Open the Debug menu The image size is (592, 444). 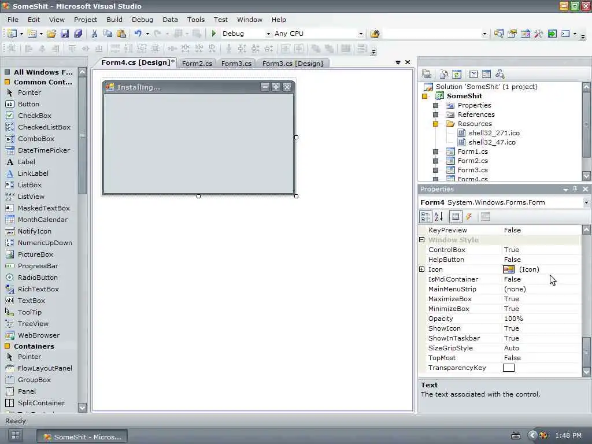click(x=142, y=20)
